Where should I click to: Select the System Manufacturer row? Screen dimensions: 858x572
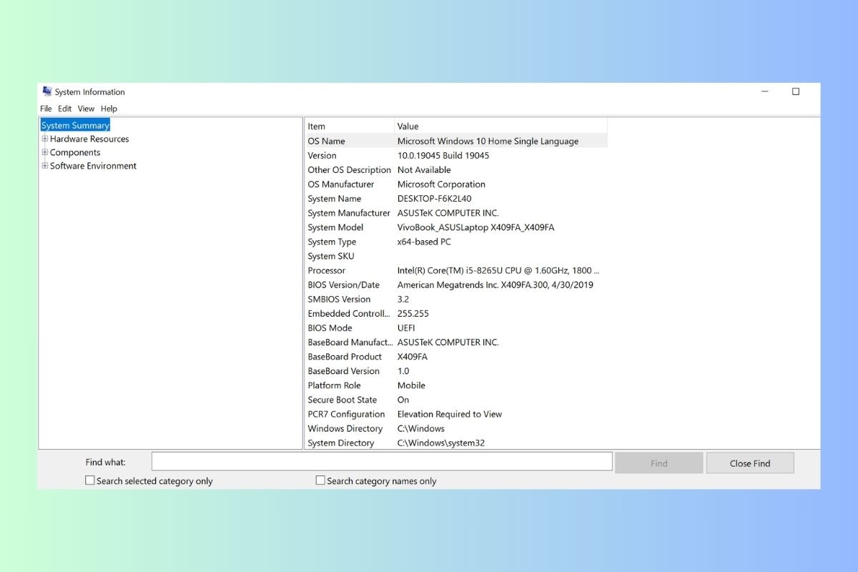coord(456,213)
